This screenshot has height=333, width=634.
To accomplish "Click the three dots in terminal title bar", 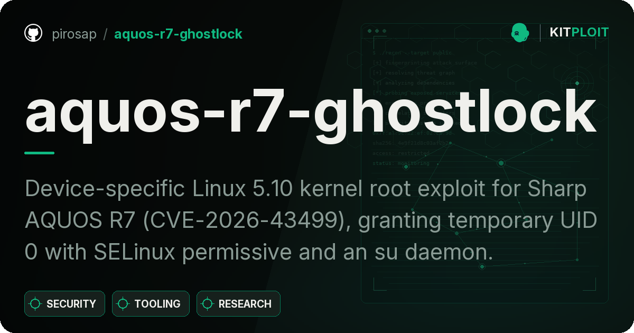I will (377, 31).
